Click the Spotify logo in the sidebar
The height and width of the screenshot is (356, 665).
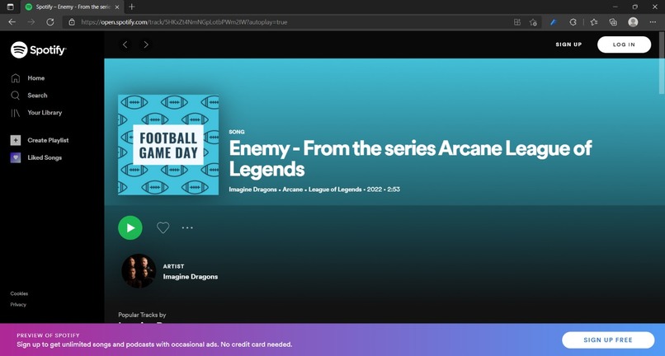click(x=38, y=50)
